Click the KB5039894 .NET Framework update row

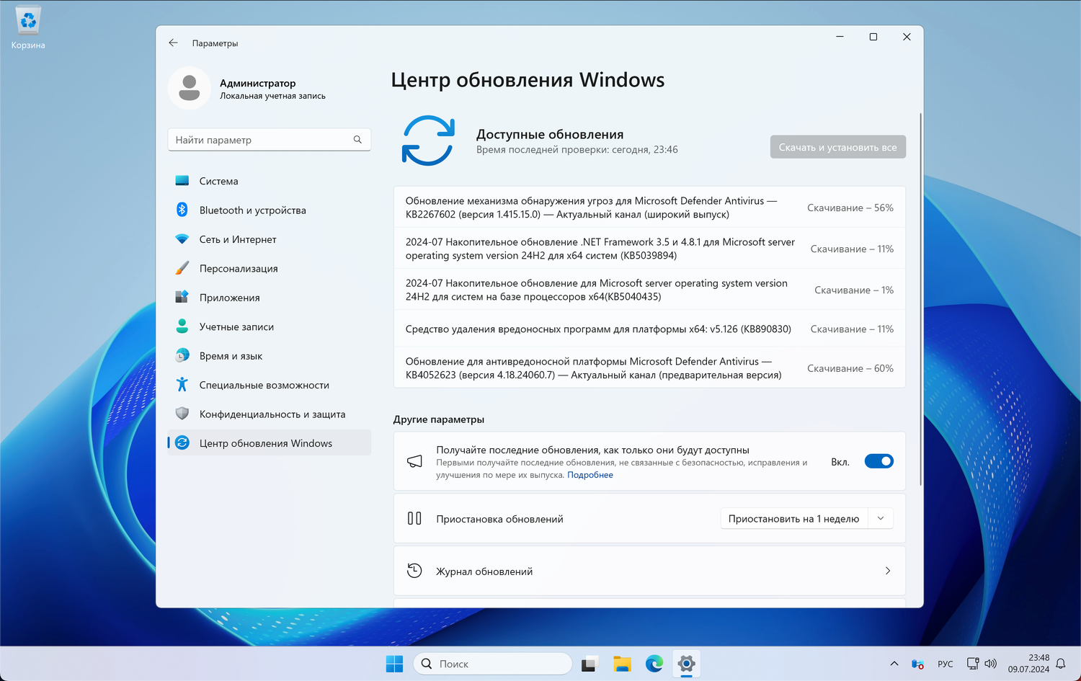point(649,249)
